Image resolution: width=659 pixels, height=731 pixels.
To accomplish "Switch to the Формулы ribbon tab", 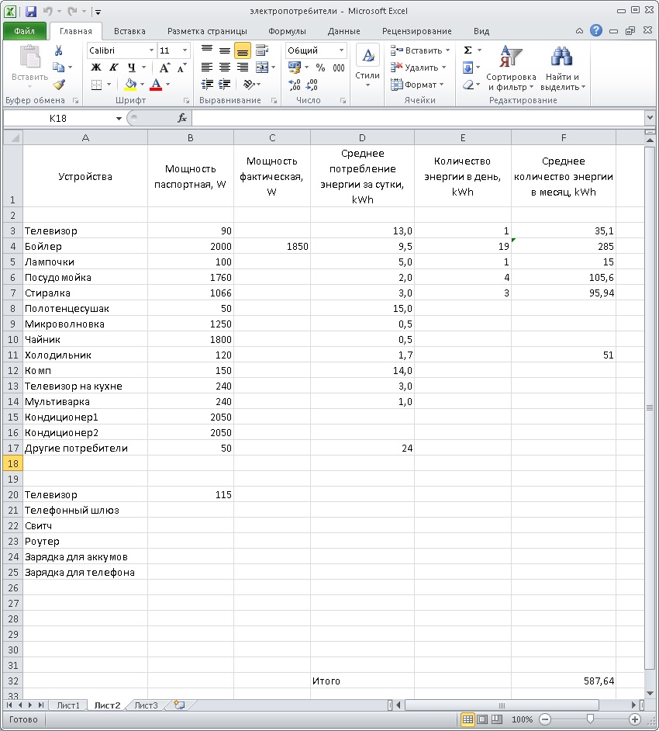I will (x=287, y=31).
